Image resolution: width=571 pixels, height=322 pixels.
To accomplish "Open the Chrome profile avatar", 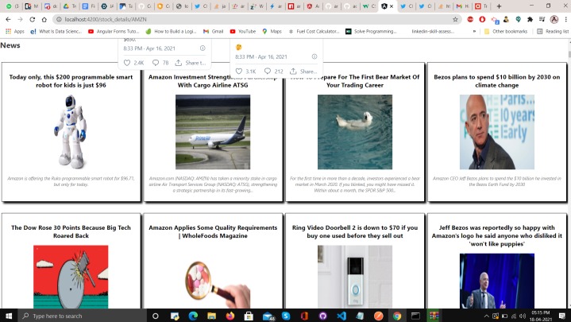I will tap(554, 19).
